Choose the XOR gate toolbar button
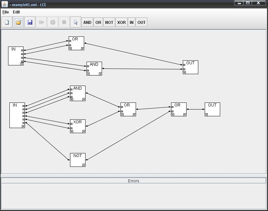Image resolution: width=268 pixels, height=211 pixels. pos(121,22)
